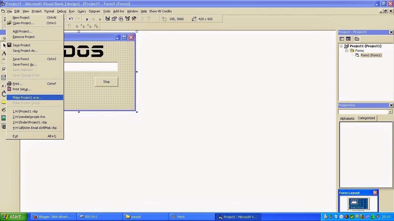Choose New Project in the File menu
Image resolution: width=394 pixels, height=221 pixels.
(35, 18)
